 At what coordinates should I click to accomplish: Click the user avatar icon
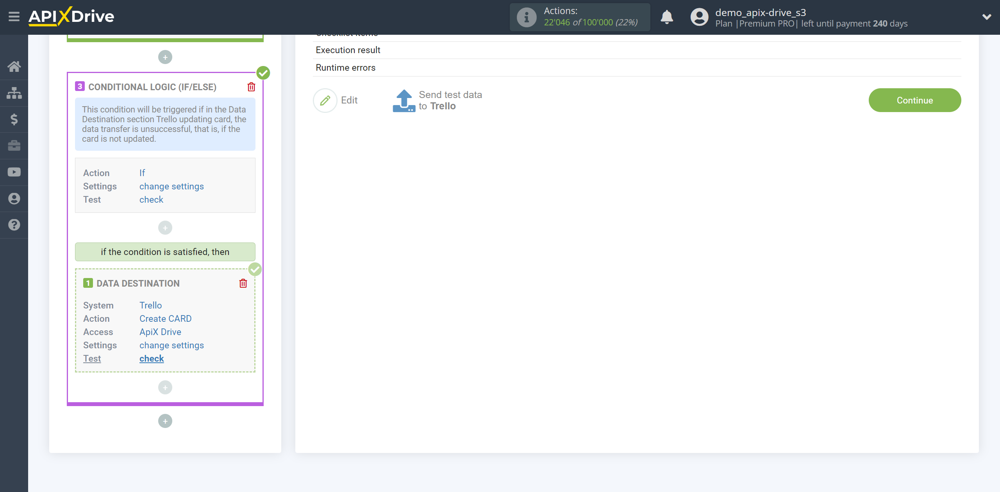(699, 17)
